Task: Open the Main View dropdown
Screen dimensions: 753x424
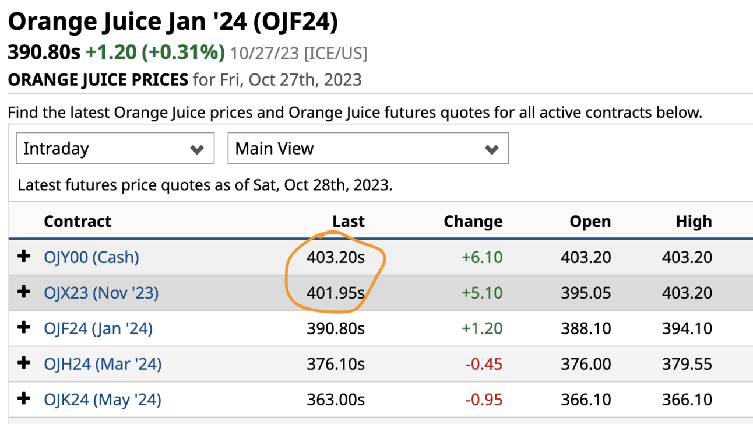Action: (x=368, y=148)
